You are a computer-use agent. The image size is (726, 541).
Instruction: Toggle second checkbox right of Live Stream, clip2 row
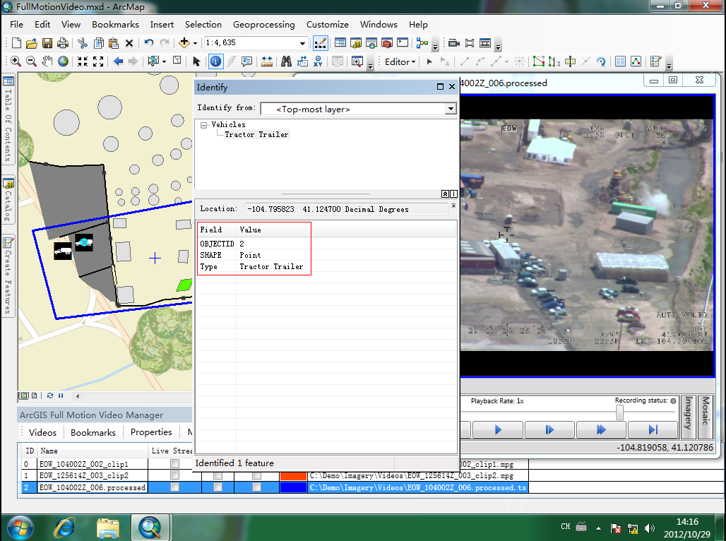(x=256, y=476)
